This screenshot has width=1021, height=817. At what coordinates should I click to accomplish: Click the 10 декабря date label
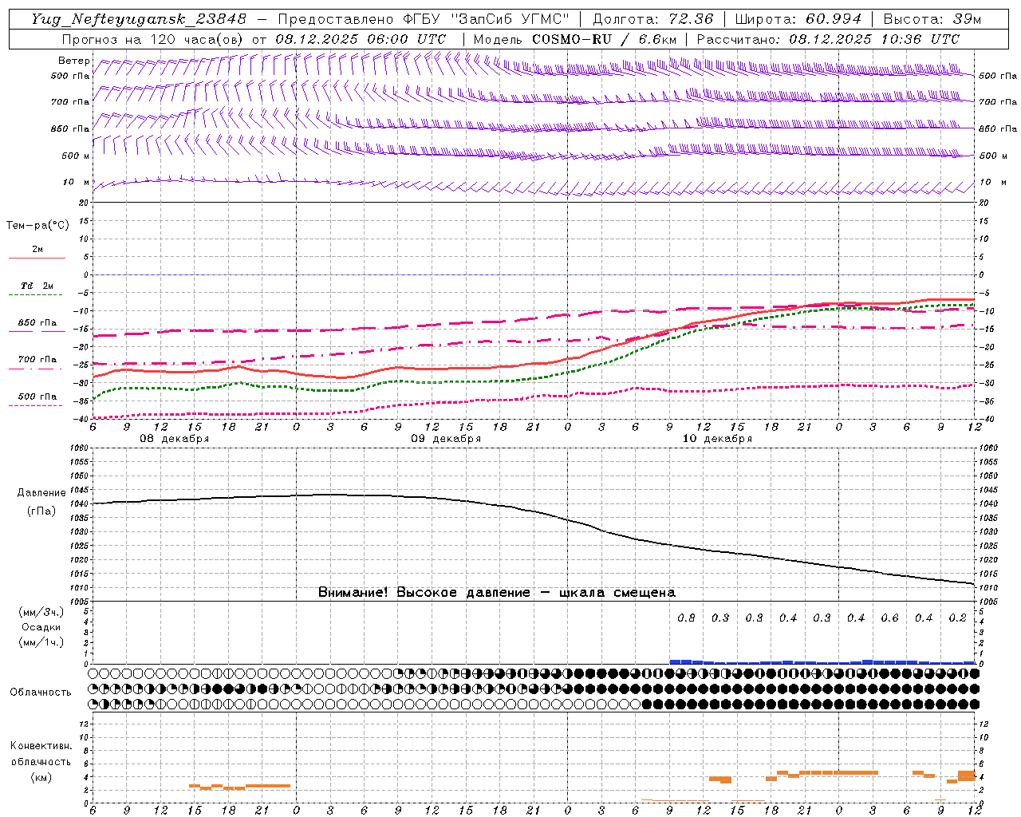pos(717,439)
